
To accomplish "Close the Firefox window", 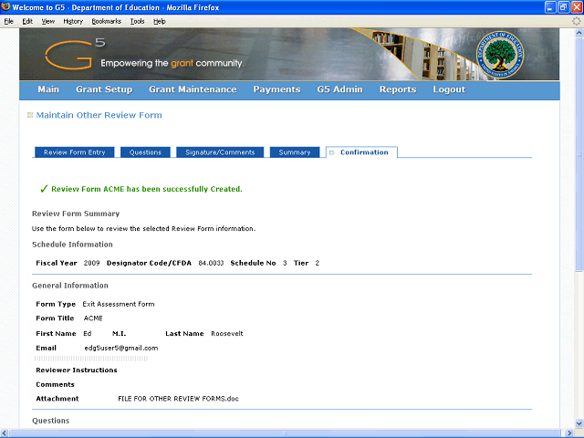I will coord(576,7).
